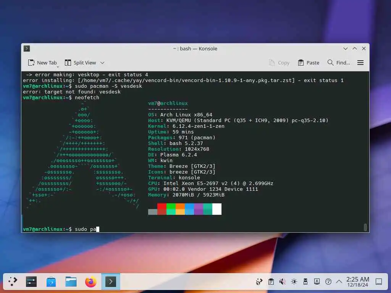Paste clipboard into the terminal
391x293 pixels.
pyautogui.click(x=309, y=63)
